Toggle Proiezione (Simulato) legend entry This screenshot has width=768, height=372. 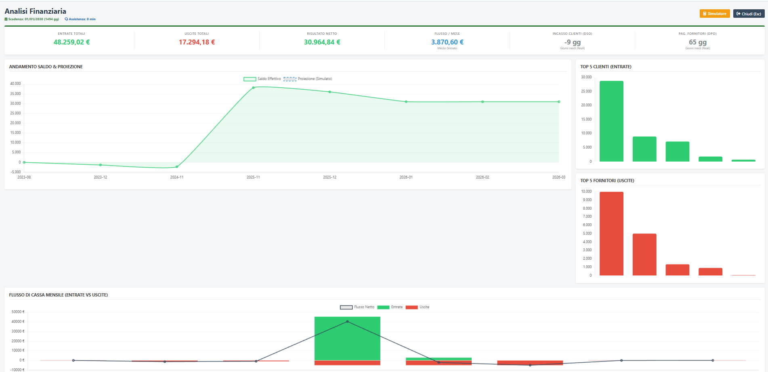pyautogui.click(x=308, y=79)
